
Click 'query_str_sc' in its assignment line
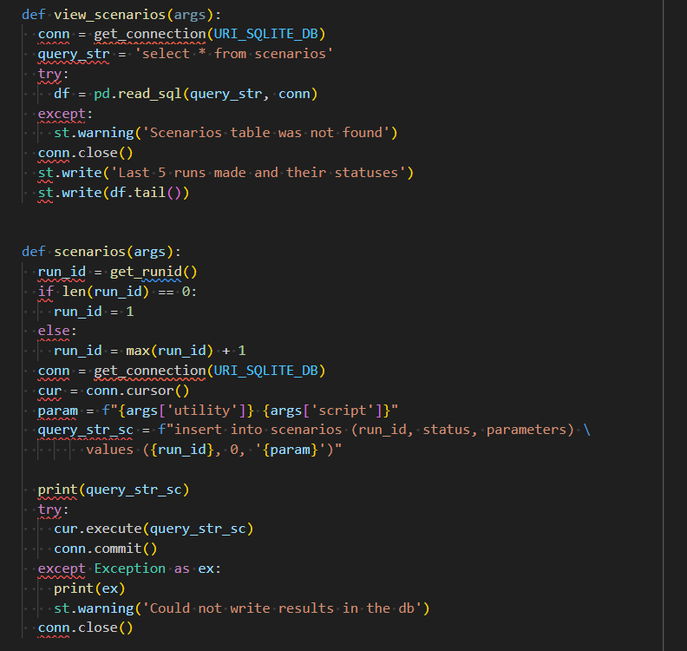point(85,430)
